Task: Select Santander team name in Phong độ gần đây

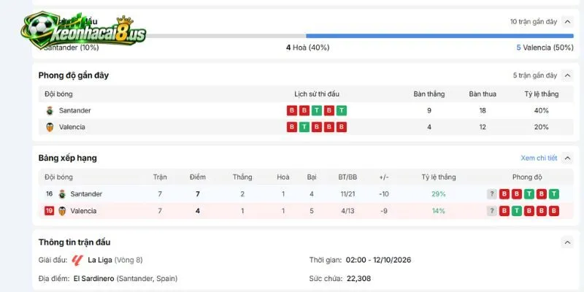Action: pos(75,111)
